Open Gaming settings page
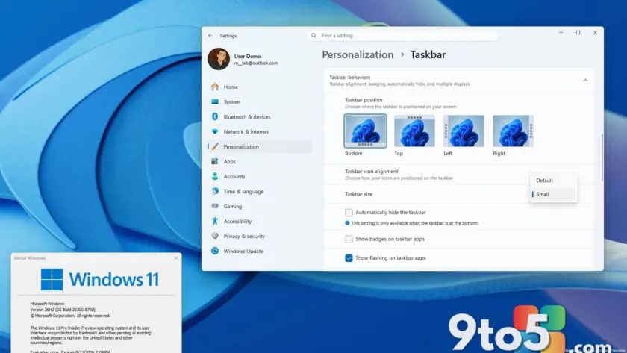627x353 pixels. click(x=260, y=206)
